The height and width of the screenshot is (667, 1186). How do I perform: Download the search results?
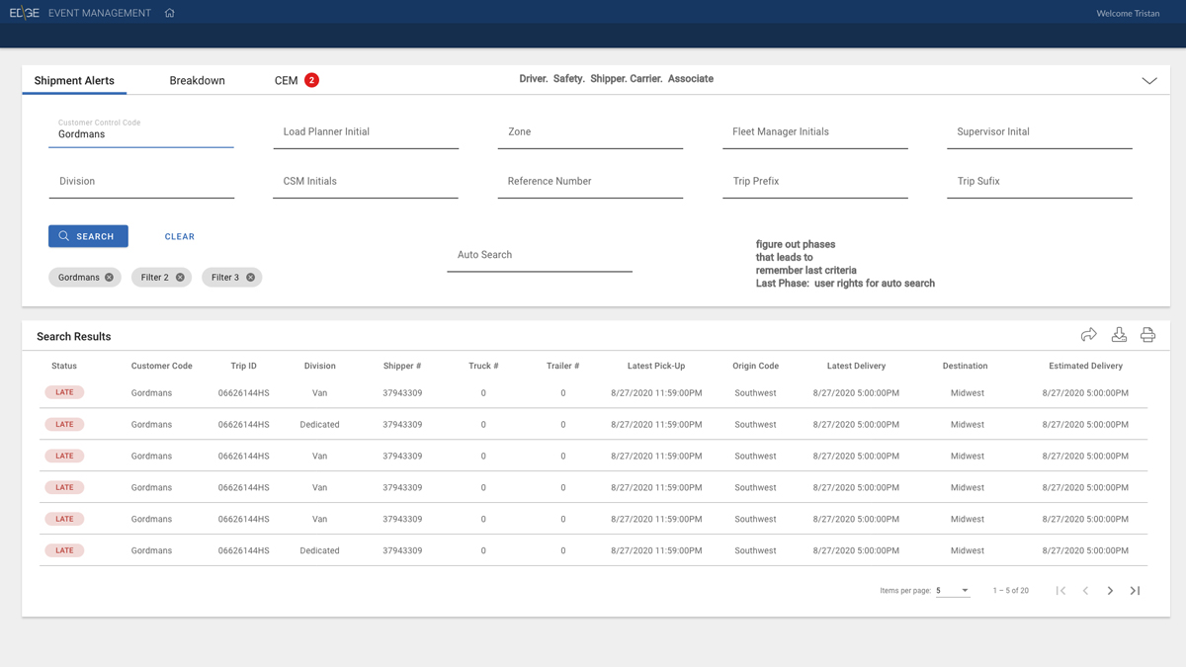[x=1119, y=335]
